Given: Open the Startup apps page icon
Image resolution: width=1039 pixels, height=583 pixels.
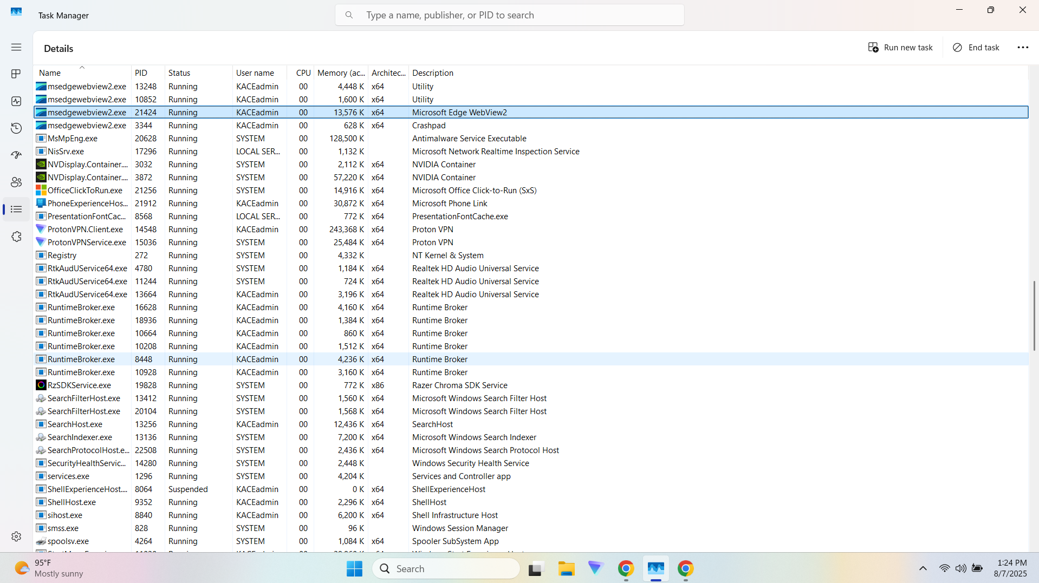Looking at the screenshot, I should pyautogui.click(x=16, y=155).
